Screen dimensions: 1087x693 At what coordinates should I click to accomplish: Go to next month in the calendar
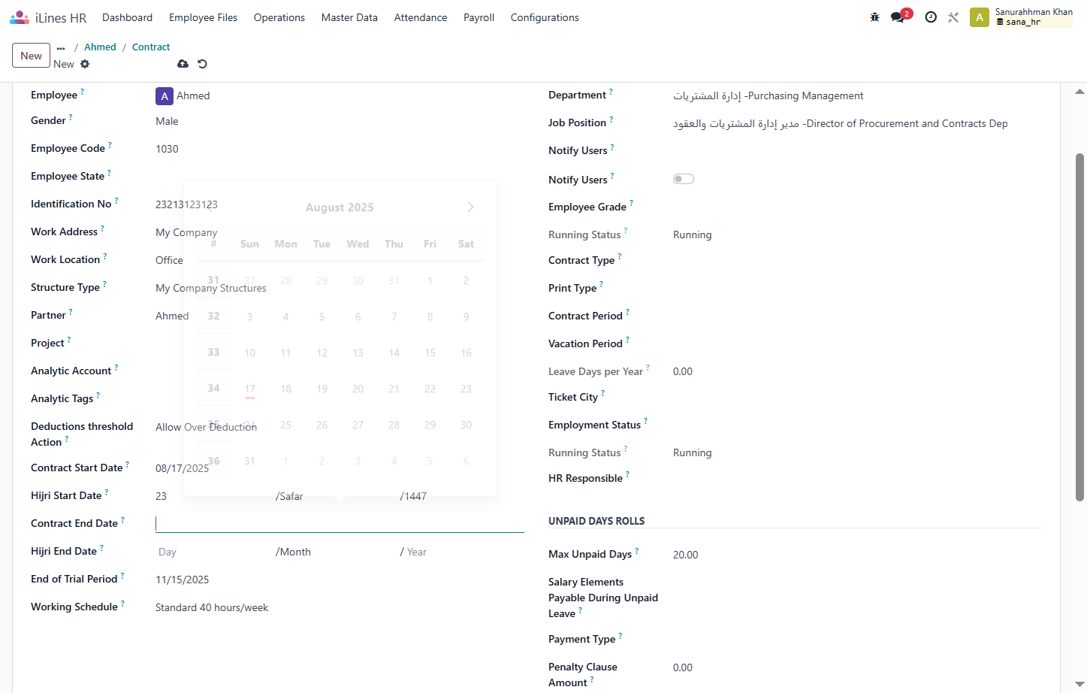[470, 207]
